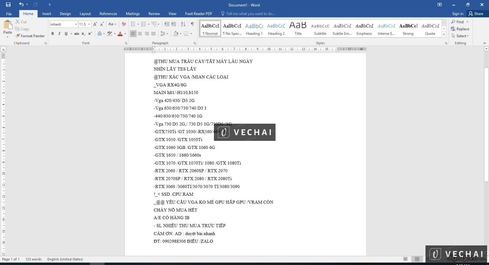Click the Bullets list icon
Image resolution: width=489 pixels, height=265 pixels.
tap(133, 24)
